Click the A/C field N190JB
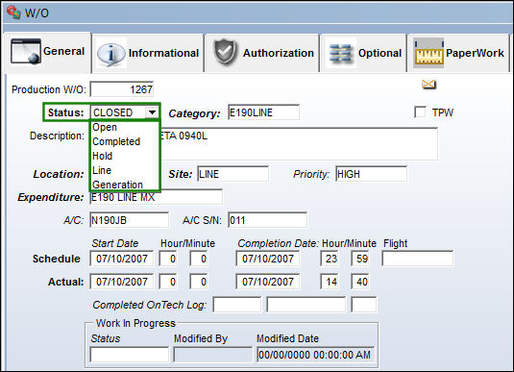Screen dimensions: 514x372 click(129, 220)
